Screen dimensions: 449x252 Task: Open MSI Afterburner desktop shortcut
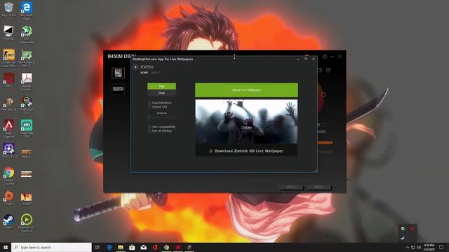[27, 34]
